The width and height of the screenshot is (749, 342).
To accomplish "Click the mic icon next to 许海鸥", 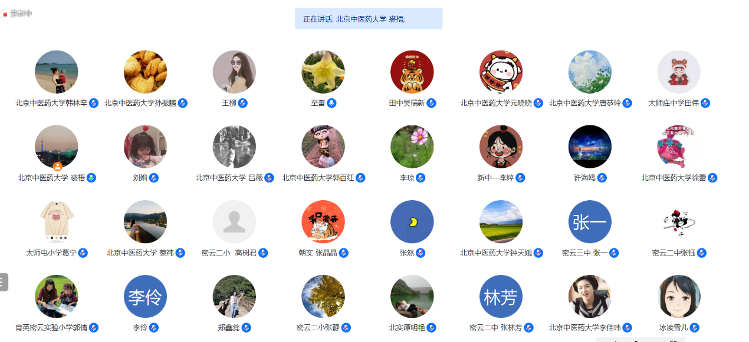I will [602, 178].
